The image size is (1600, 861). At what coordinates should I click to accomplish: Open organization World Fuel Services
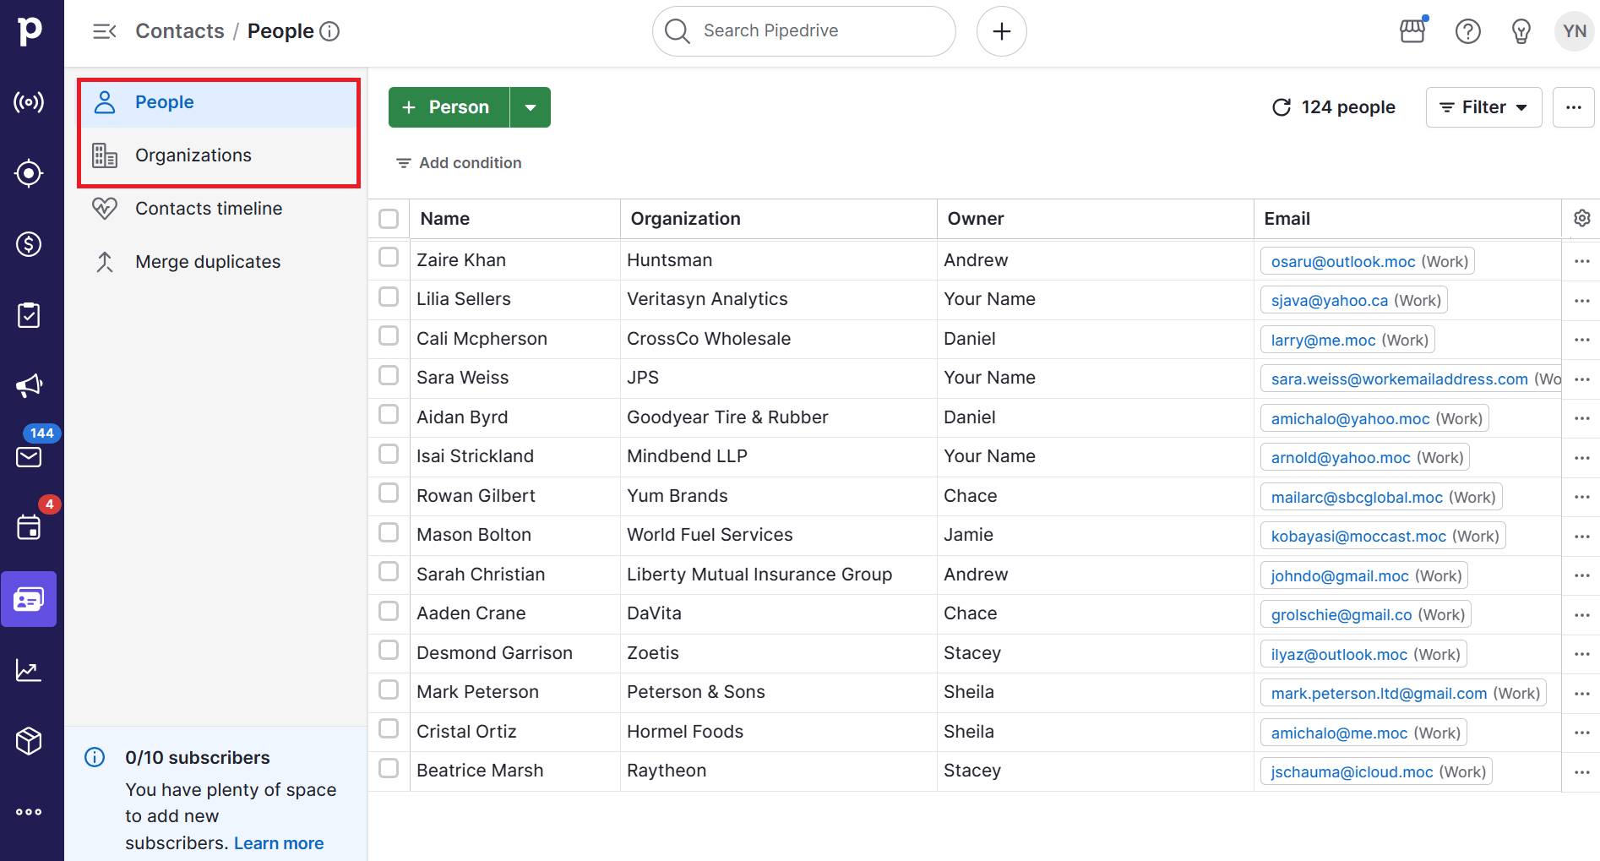[710, 535]
